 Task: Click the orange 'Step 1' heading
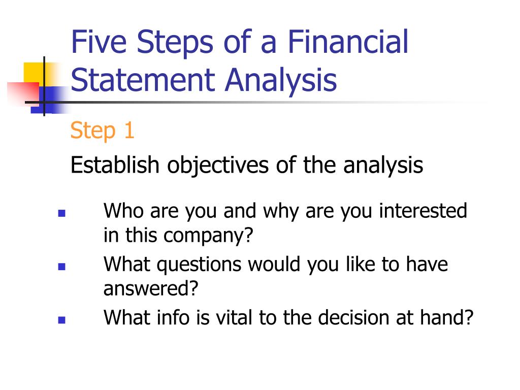tap(102, 131)
